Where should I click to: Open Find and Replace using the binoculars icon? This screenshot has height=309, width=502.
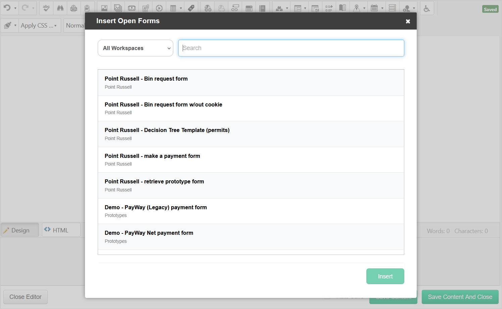coord(60,7)
